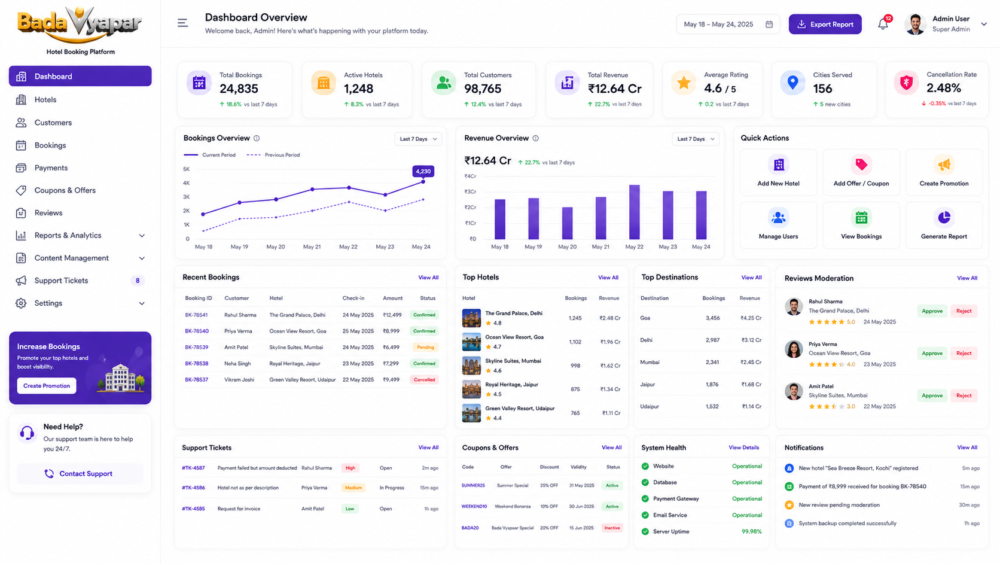1000x563 pixels.
Task: Click the Active Hotels building icon
Action: [x=324, y=83]
